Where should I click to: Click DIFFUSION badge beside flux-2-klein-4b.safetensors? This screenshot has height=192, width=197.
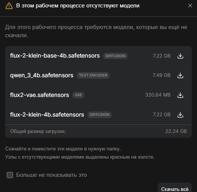100,115
